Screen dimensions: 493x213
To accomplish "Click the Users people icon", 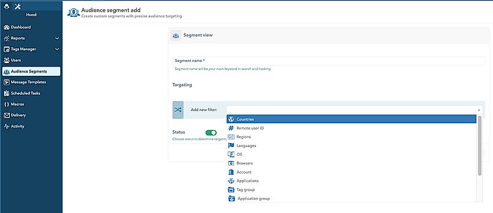I will tap(6, 60).
